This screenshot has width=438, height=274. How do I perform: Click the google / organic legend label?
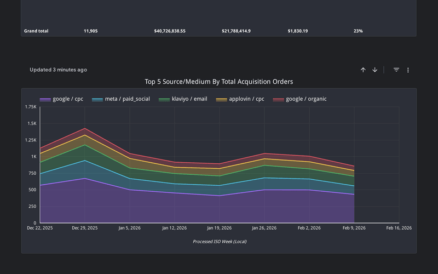307,99
